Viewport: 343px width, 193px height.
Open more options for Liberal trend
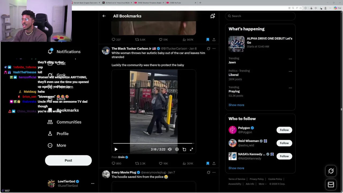click(x=290, y=71)
